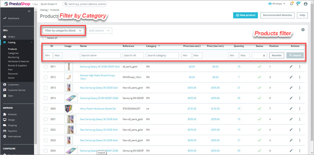Click the Help button
314x155 pixels.
coord(302,15)
